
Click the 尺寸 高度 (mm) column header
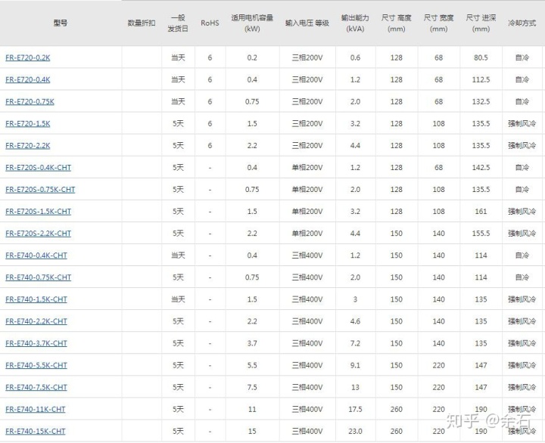(396, 23)
